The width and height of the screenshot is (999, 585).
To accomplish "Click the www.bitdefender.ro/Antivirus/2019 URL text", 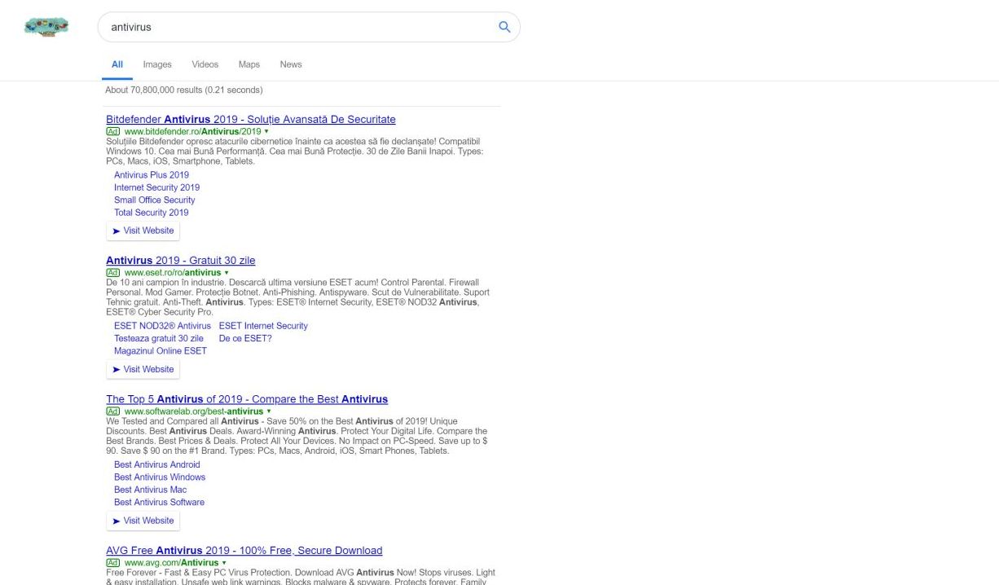I will tap(192, 131).
